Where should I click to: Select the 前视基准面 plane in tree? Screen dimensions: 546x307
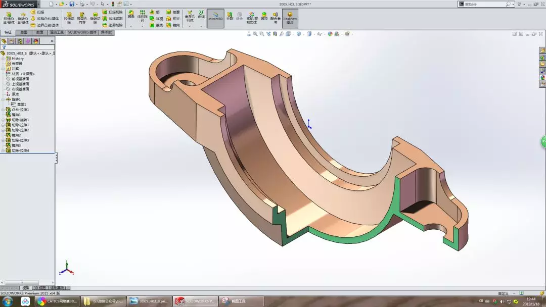click(x=17, y=79)
